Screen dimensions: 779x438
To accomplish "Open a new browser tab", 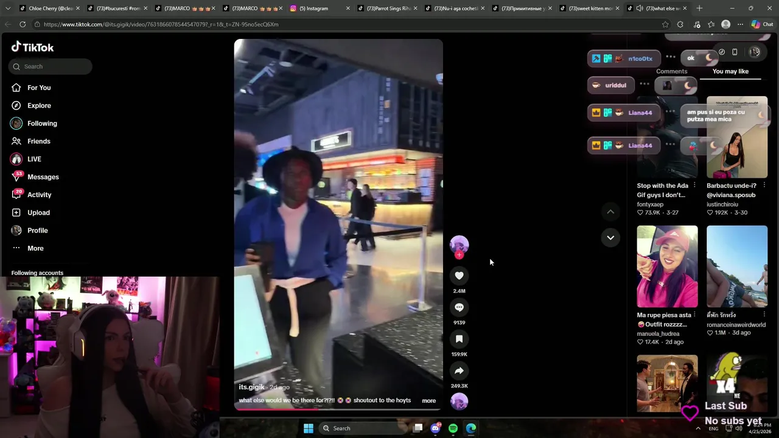I will [699, 9].
